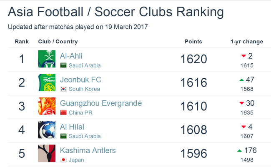Click the South Korea flag icon
This screenshot has height=167, width=271.
[63, 89]
